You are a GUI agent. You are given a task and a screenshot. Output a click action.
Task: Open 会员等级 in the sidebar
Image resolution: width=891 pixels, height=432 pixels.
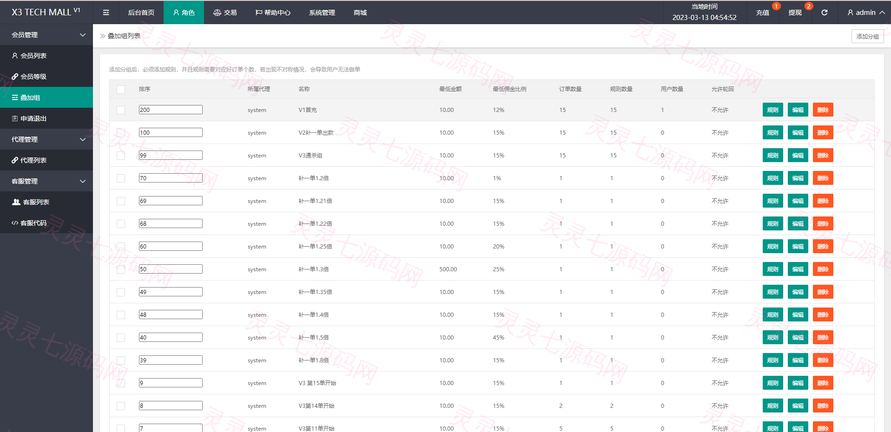point(46,77)
